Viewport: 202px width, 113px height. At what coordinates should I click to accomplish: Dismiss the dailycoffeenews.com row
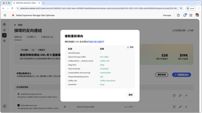(x=186, y=107)
